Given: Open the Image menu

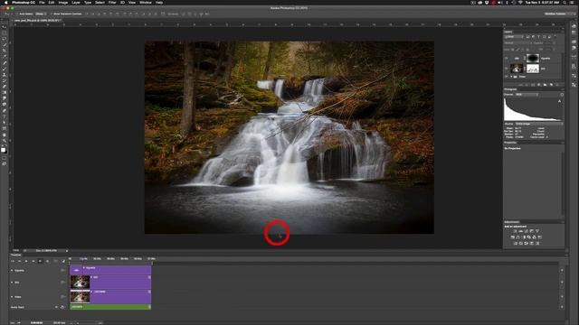Looking at the screenshot, I should tap(63, 3).
